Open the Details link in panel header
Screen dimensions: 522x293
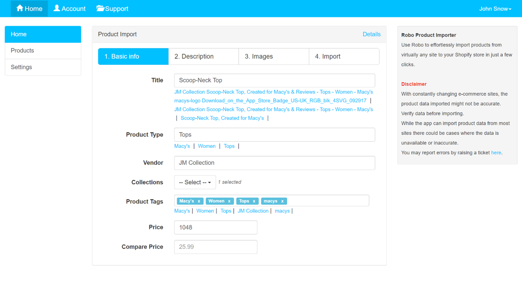click(x=372, y=34)
